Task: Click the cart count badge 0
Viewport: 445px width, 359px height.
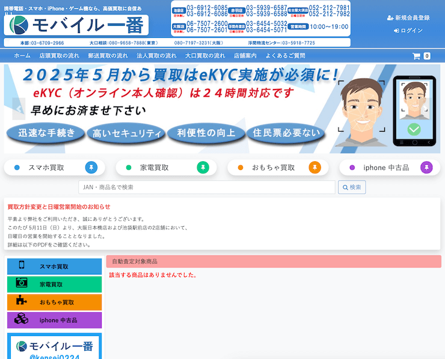Action: [427, 56]
